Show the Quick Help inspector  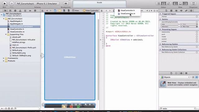click(x=171, y=11)
